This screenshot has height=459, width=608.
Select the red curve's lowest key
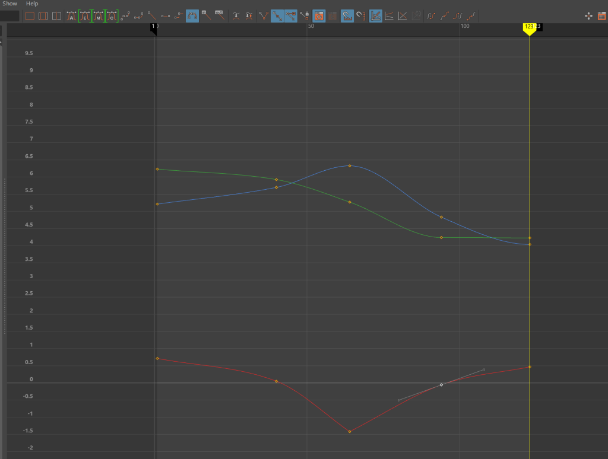350,432
